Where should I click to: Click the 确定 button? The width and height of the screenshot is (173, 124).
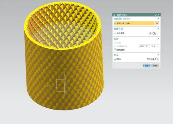pos(147,66)
